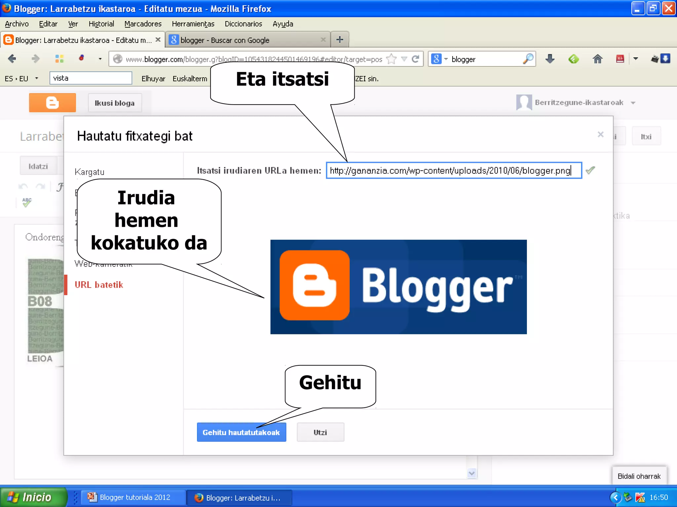The width and height of the screenshot is (677, 507).
Task: Click the browser Forward arrow
Action: click(x=35, y=59)
